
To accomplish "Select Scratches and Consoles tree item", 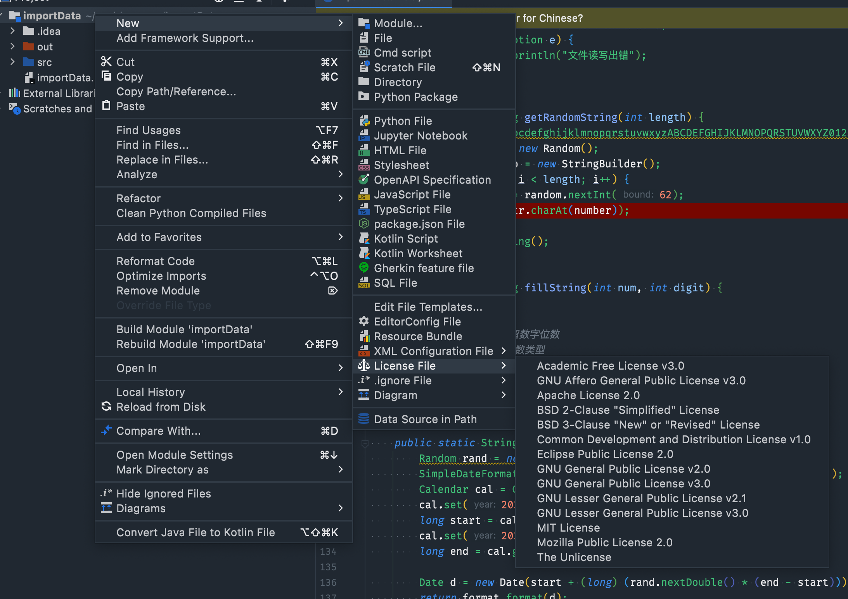I will [x=57, y=109].
